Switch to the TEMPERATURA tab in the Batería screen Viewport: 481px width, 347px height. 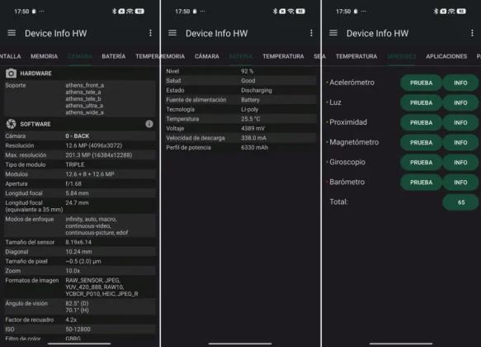coord(283,56)
